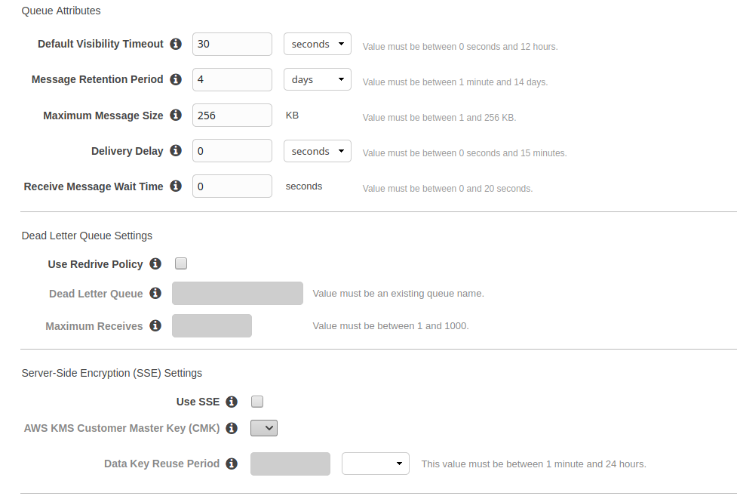Enable the Use Redrive Policy checkbox
The image size is (737, 496).
pyautogui.click(x=181, y=263)
